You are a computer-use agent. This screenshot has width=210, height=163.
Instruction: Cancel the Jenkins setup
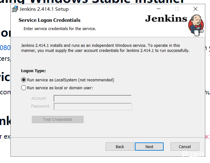point(185,147)
